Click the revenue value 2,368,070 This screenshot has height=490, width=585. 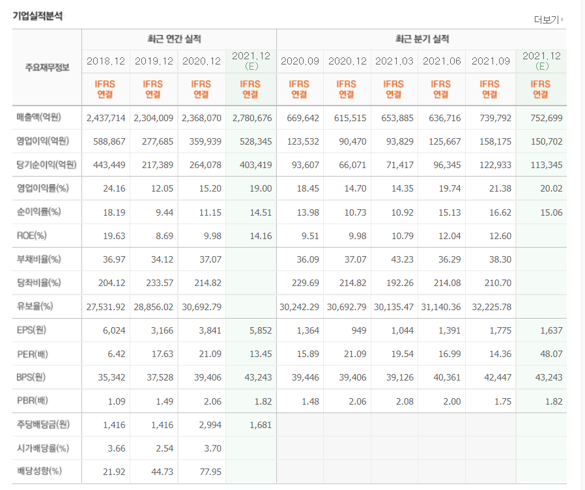[201, 119]
